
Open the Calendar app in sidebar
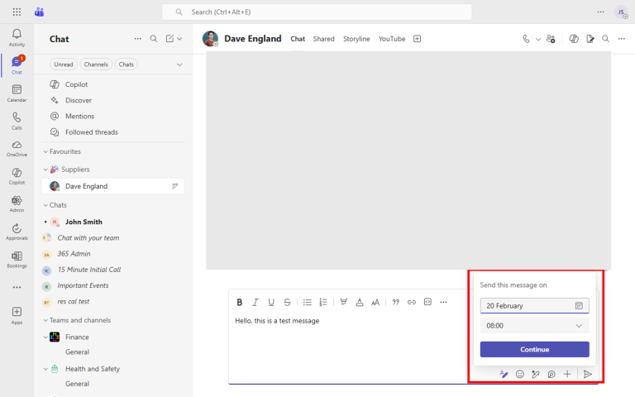pos(17,92)
